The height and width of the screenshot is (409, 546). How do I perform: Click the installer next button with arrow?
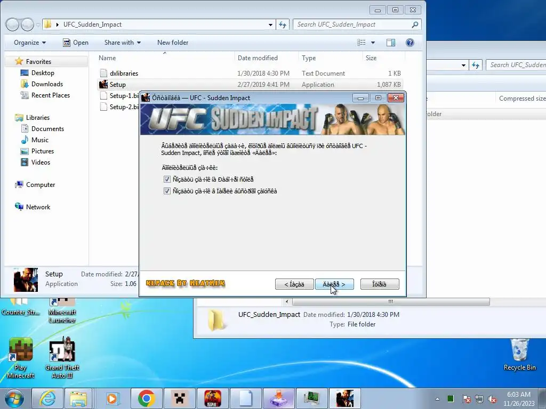pyautogui.click(x=334, y=284)
